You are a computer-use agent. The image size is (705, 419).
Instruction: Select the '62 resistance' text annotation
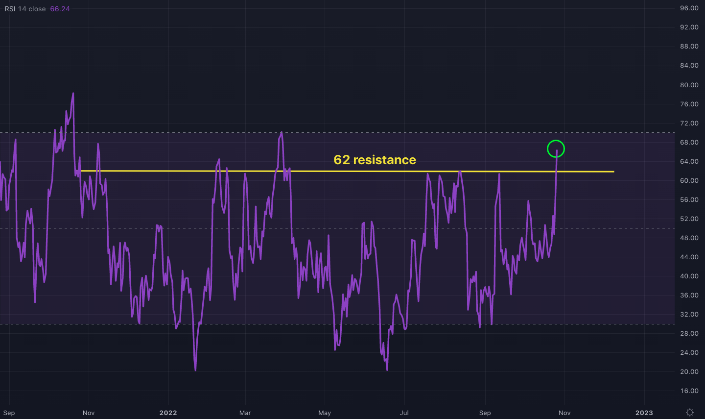tap(375, 160)
